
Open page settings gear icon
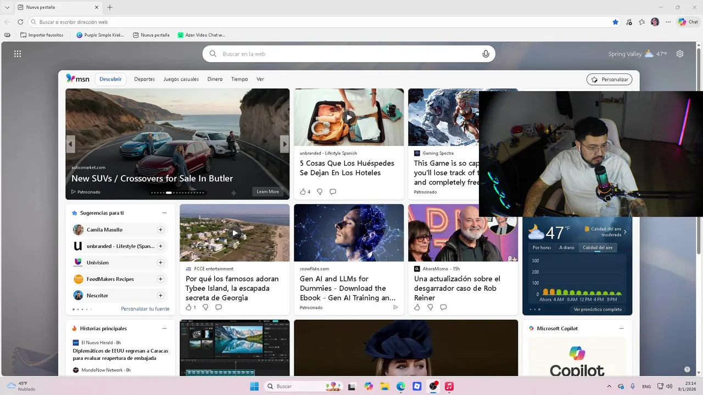(680, 54)
